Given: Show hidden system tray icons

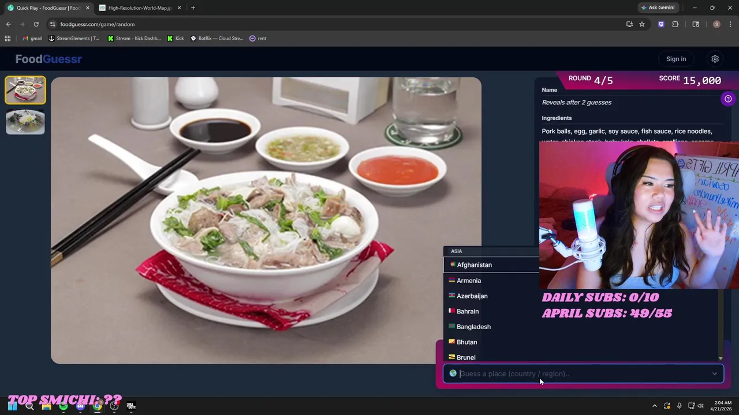Looking at the screenshot, I should 654,406.
